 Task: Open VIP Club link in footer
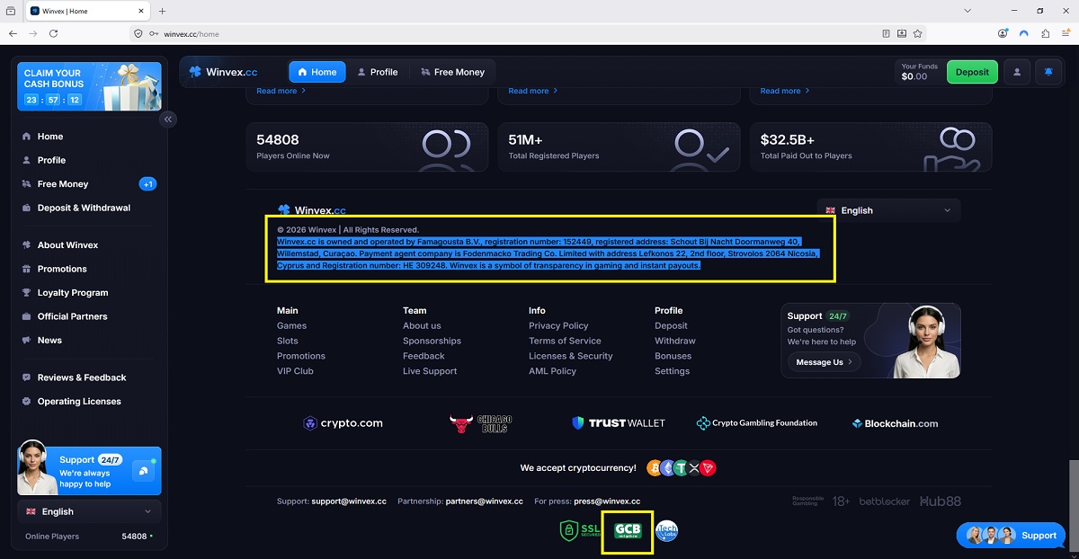coord(295,371)
